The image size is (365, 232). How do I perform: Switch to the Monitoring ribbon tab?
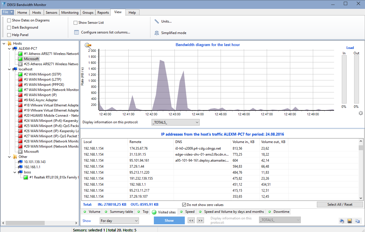[x=70, y=12]
